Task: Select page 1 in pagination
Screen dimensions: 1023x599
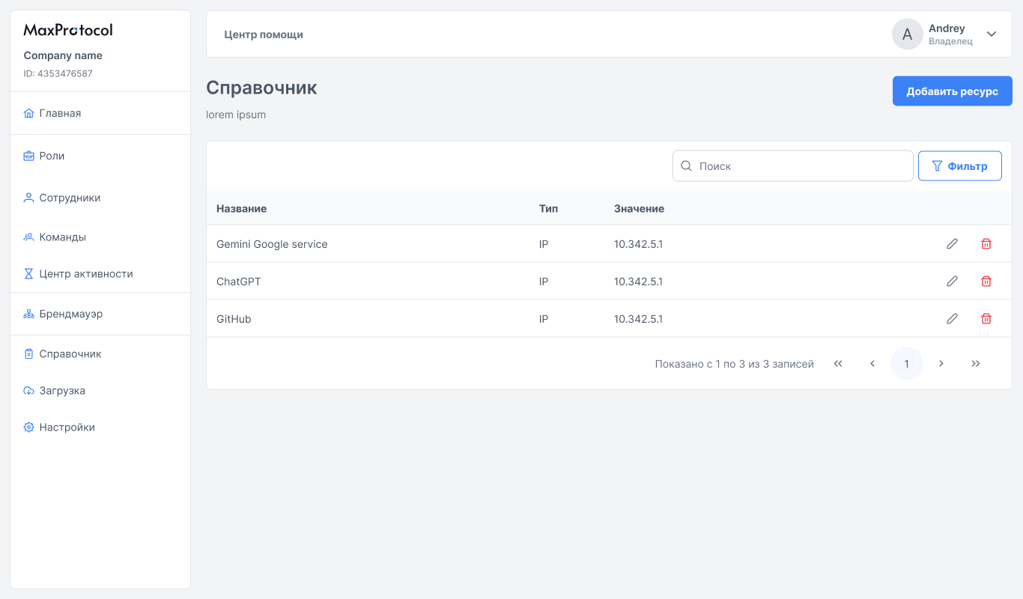Action: (x=907, y=364)
